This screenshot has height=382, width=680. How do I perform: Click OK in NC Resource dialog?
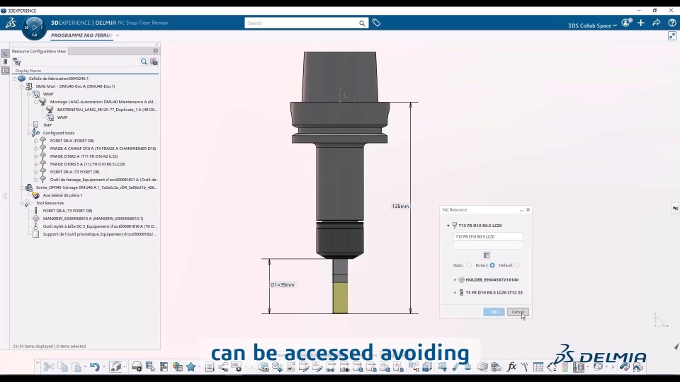tap(494, 312)
